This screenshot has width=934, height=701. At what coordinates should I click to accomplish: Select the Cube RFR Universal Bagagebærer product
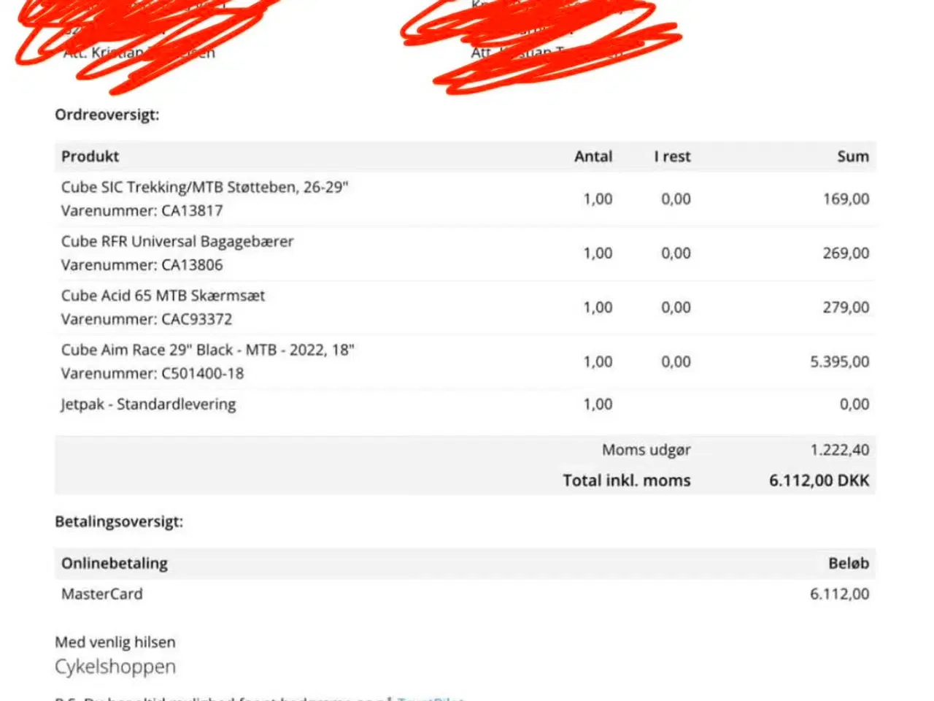pyautogui.click(x=177, y=242)
